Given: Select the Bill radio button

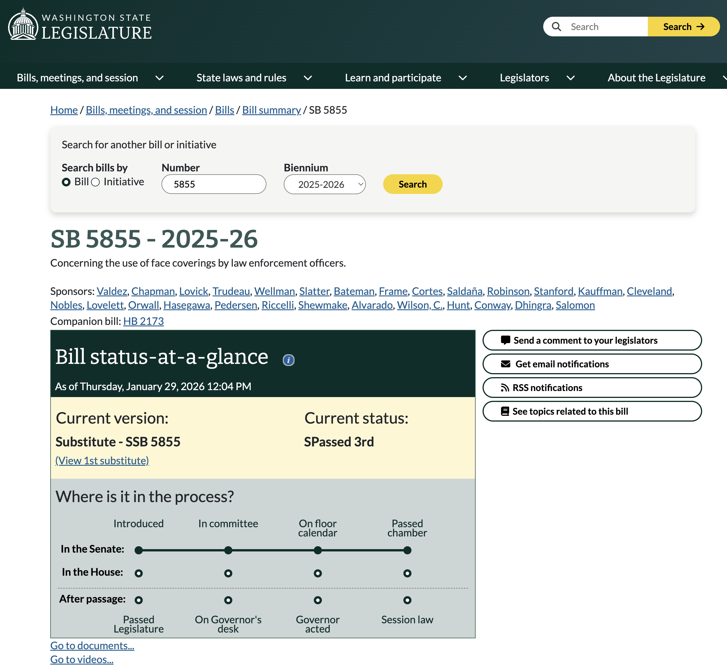Looking at the screenshot, I should point(66,182).
